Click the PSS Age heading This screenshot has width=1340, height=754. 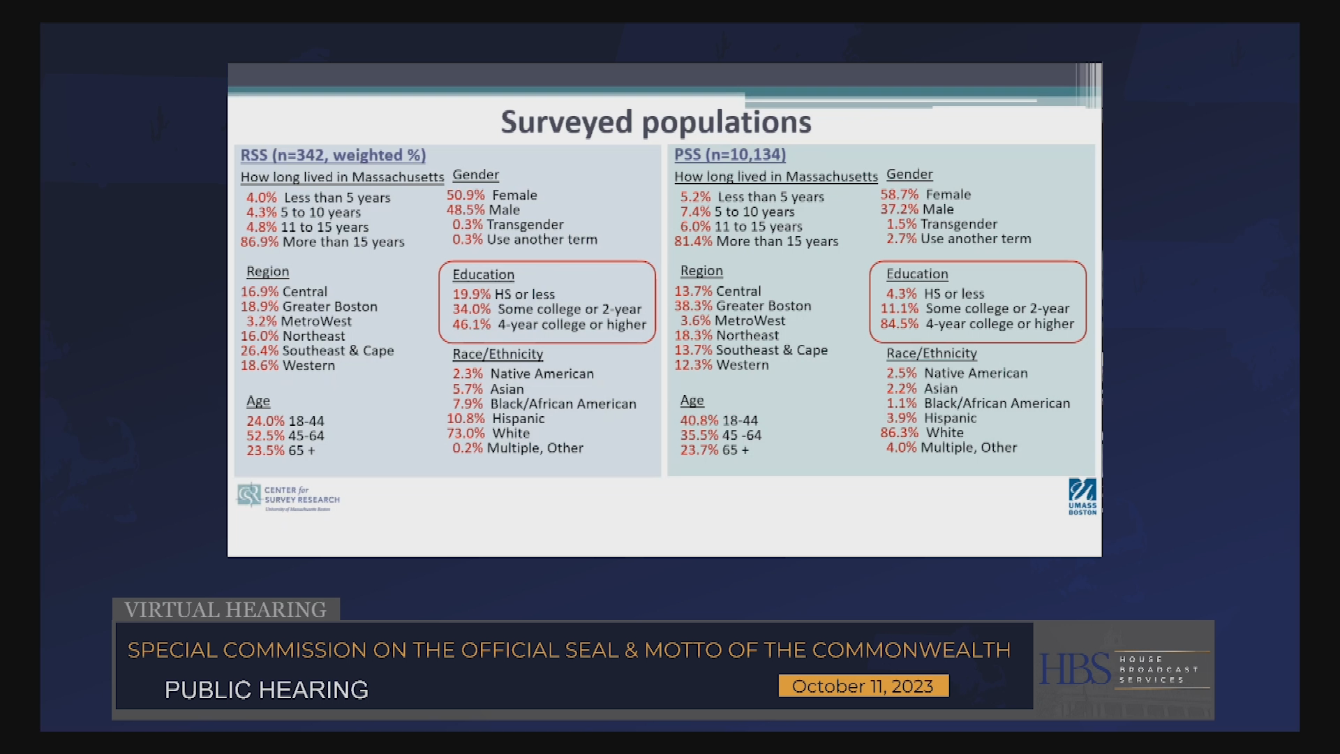(692, 401)
